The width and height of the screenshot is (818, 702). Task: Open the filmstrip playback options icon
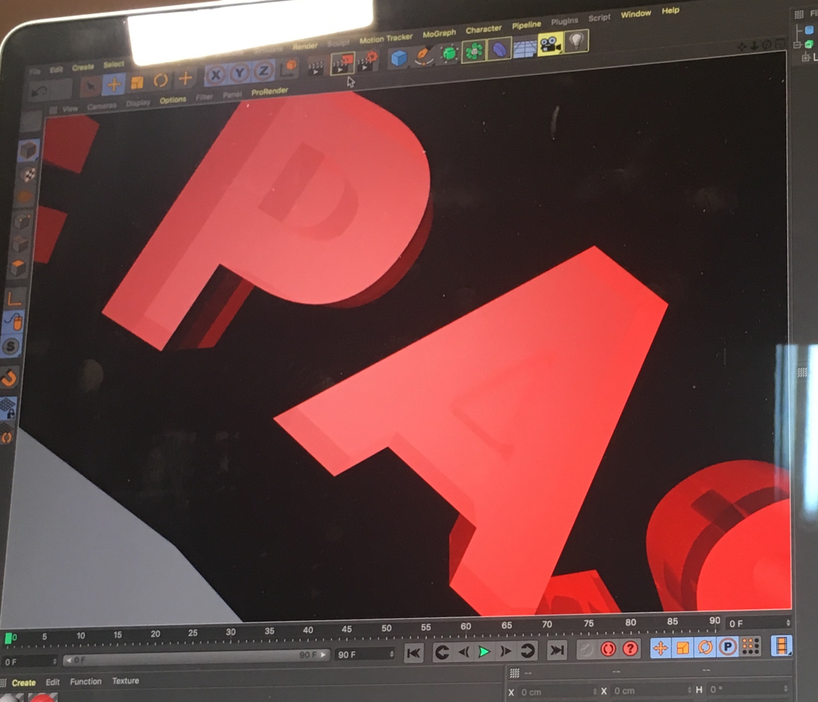(781, 645)
